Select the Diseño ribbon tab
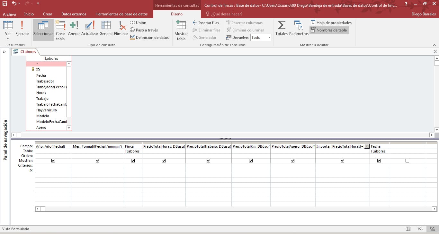 pos(177,14)
